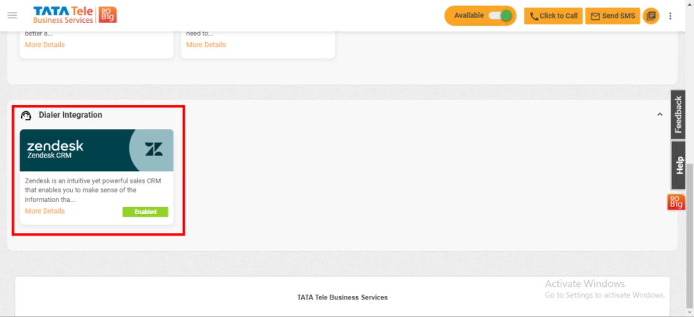Click the TATA Tele Business Services logo
The width and height of the screenshot is (694, 317).
point(75,15)
